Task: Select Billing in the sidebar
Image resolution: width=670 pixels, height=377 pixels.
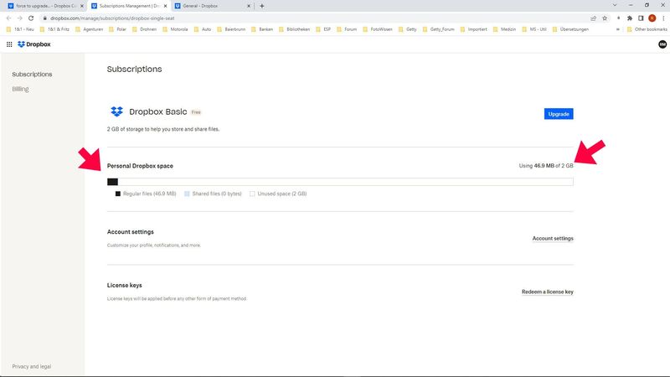Action: click(20, 89)
